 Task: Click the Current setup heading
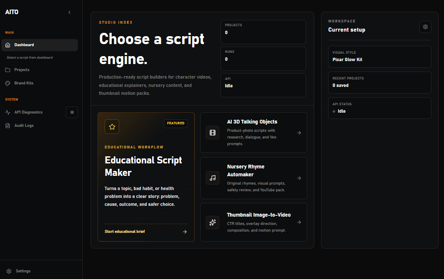click(346, 30)
